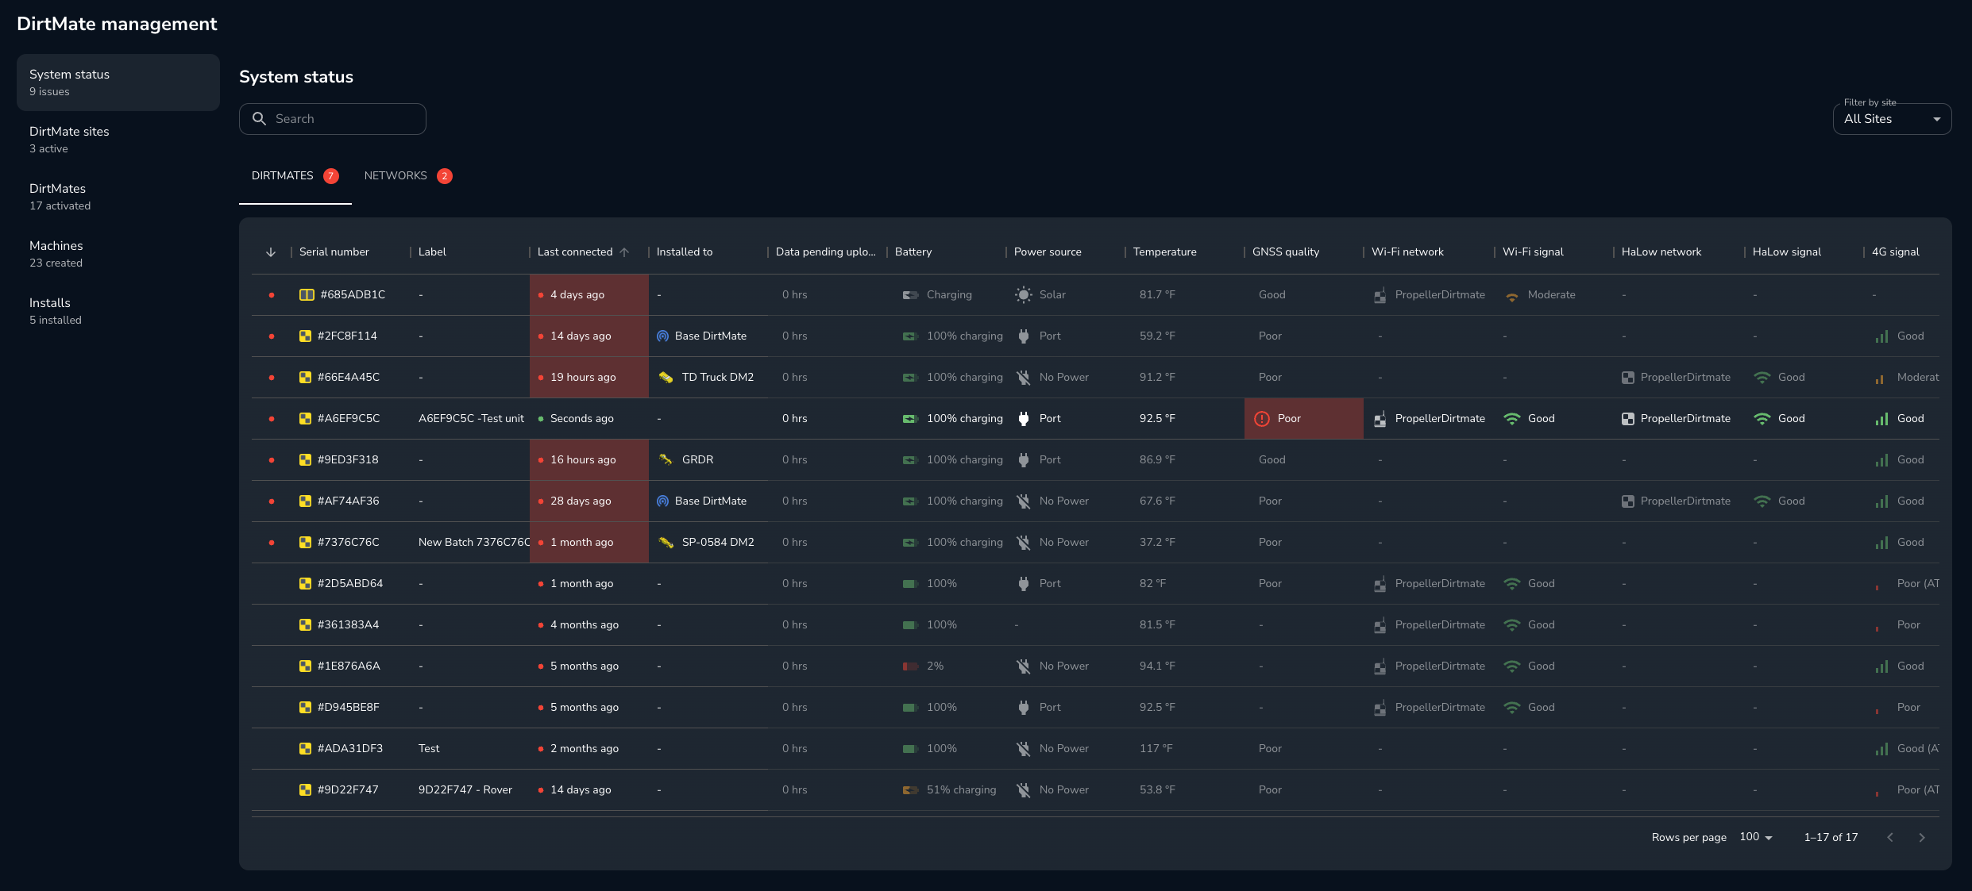Viewport: 1972px width, 891px height.
Task: Click the Wi-Fi Good signal icon in #D945BE8F row
Action: 1512,708
